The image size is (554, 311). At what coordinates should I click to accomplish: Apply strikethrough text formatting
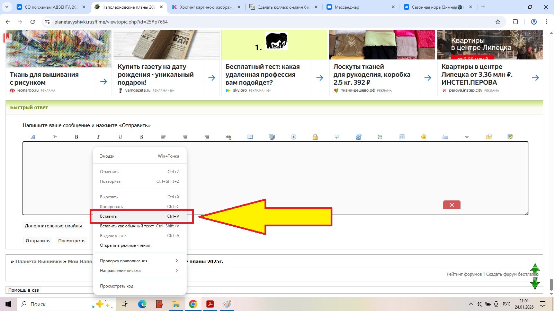pyautogui.click(x=142, y=137)
